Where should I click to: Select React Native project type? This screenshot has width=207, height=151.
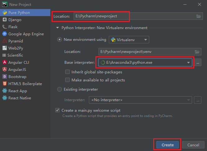coord(20,98)
